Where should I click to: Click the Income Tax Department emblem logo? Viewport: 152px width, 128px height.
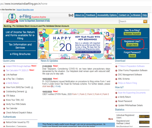click(12, 18)
